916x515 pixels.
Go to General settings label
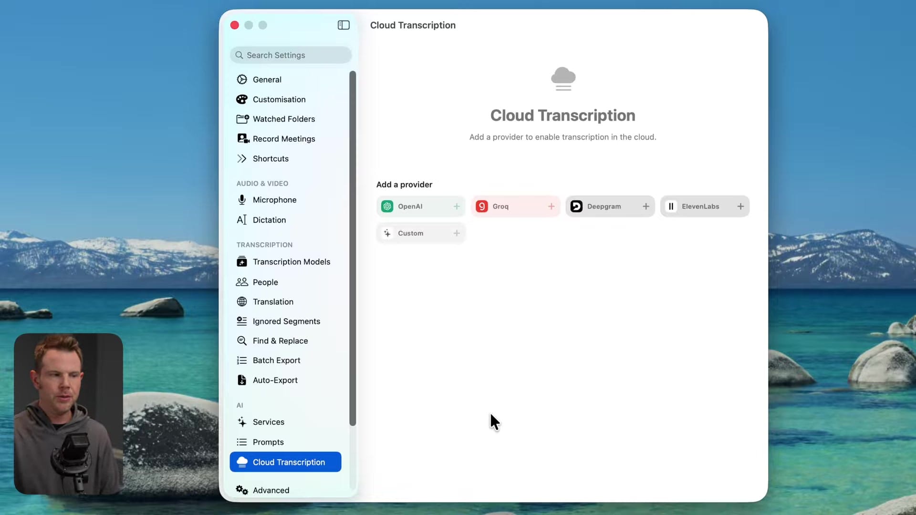click(x=267, y=80)
